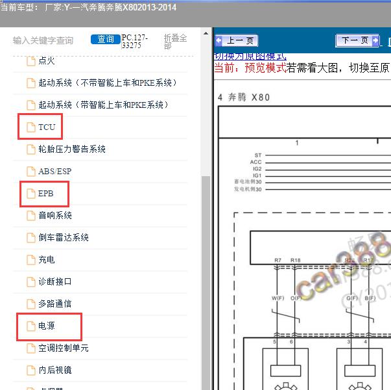
Task: Select the 充电 entry
Action: pos(47,259)
